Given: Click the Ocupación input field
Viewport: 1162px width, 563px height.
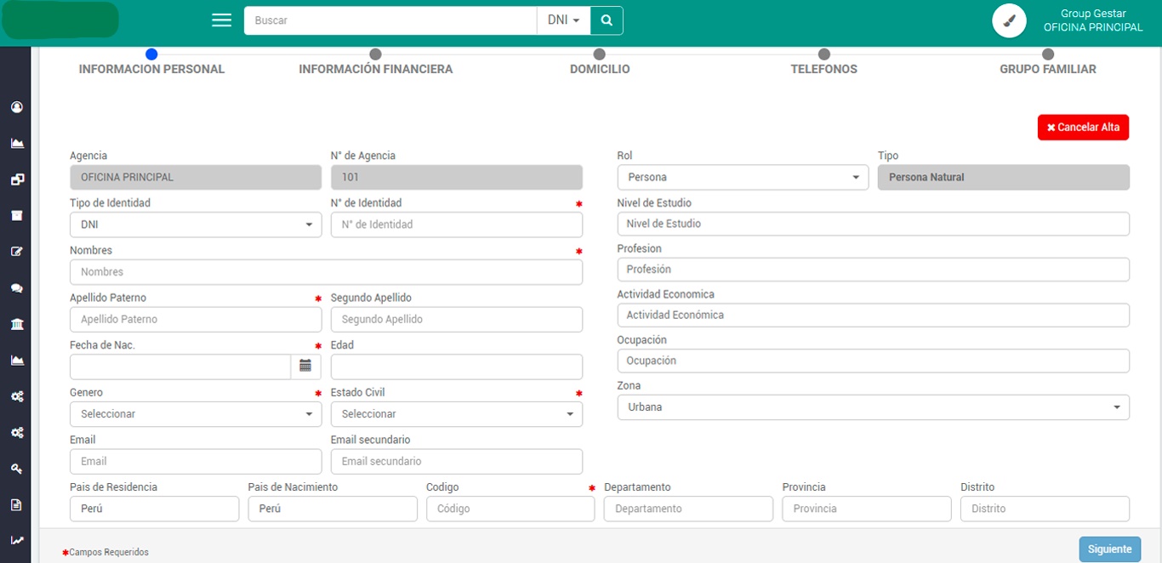Looking at the screenshot, I should coord(874,361).
